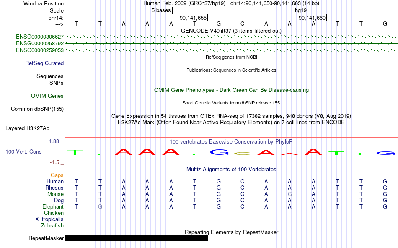398x248 pixels.
Task: Click the 90,141,655 coordinate label
Action: pos(193,18)
